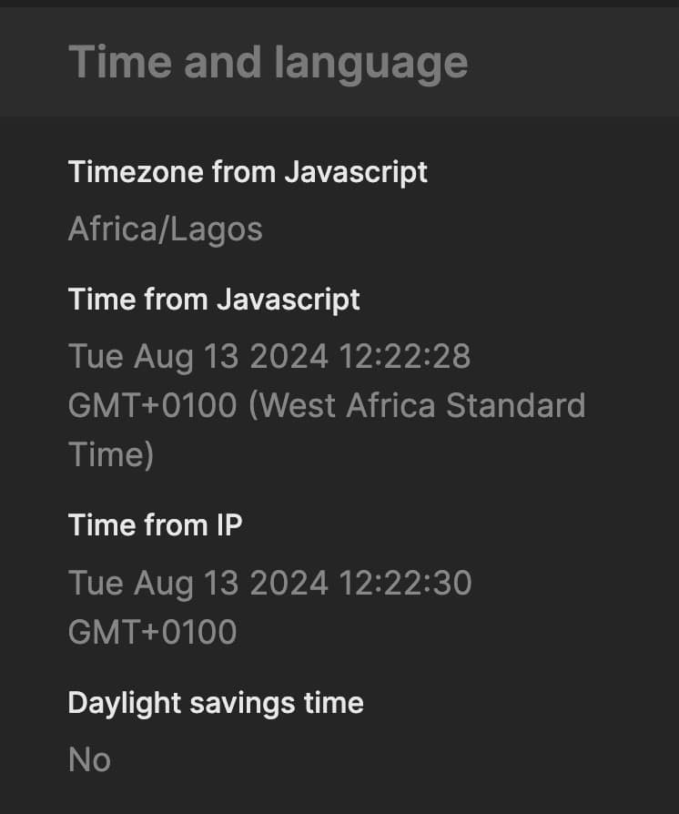Click the word "Lagos" in the timezone value
The image size is (679, 814).
tap(216, 230)
